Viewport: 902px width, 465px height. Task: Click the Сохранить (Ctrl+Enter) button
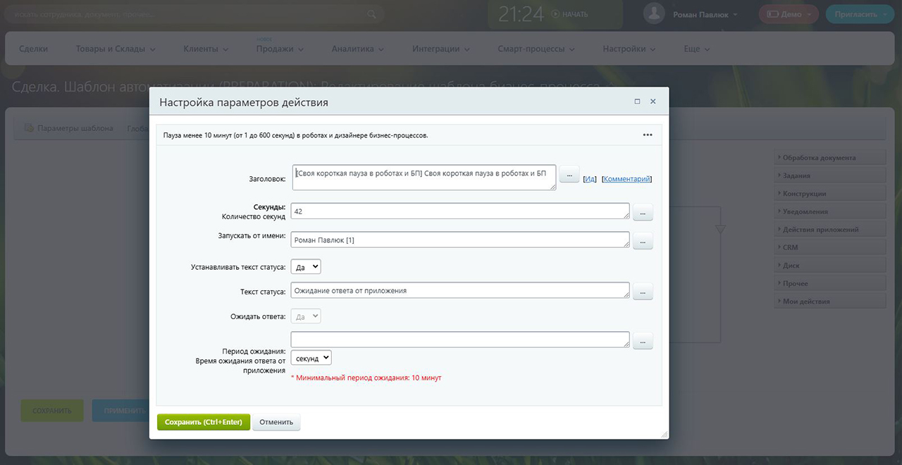(203, 422)
